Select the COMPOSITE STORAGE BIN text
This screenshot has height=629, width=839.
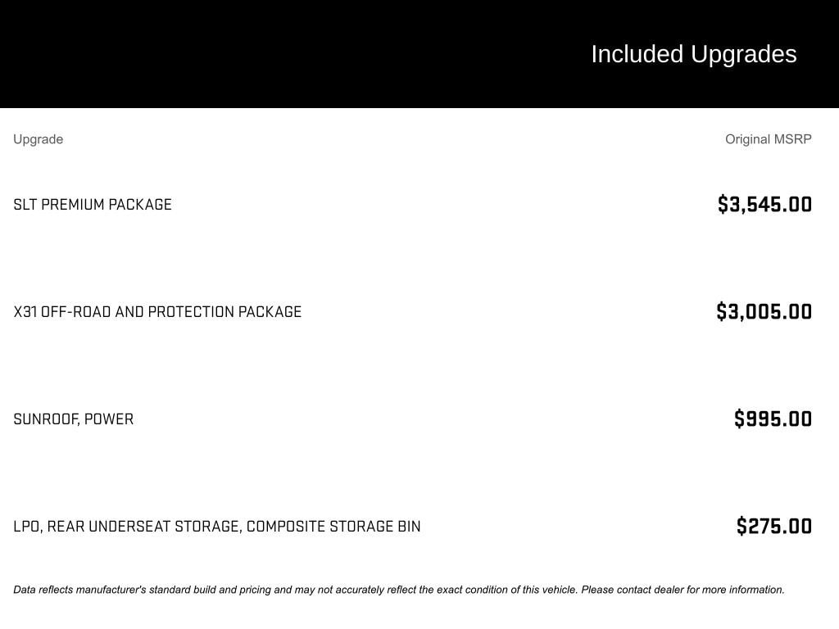click(333, 527)
